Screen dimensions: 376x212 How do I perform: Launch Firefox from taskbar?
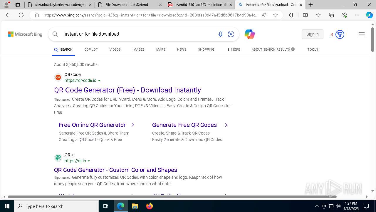[150, 206]
